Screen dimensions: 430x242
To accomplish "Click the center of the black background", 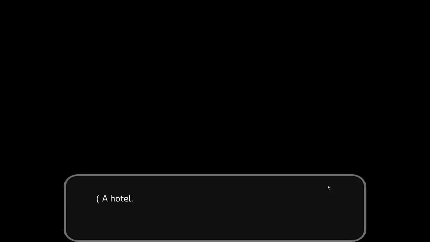I will point(215,87).
